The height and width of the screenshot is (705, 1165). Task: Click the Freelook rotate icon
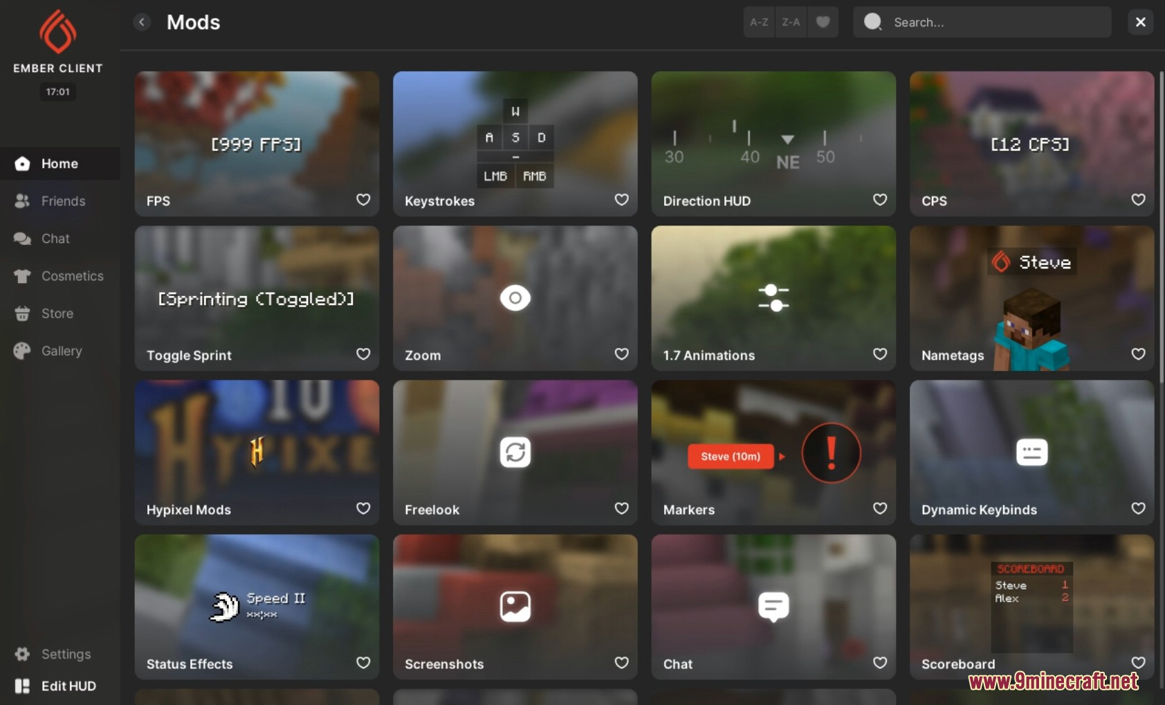point(515,452)
